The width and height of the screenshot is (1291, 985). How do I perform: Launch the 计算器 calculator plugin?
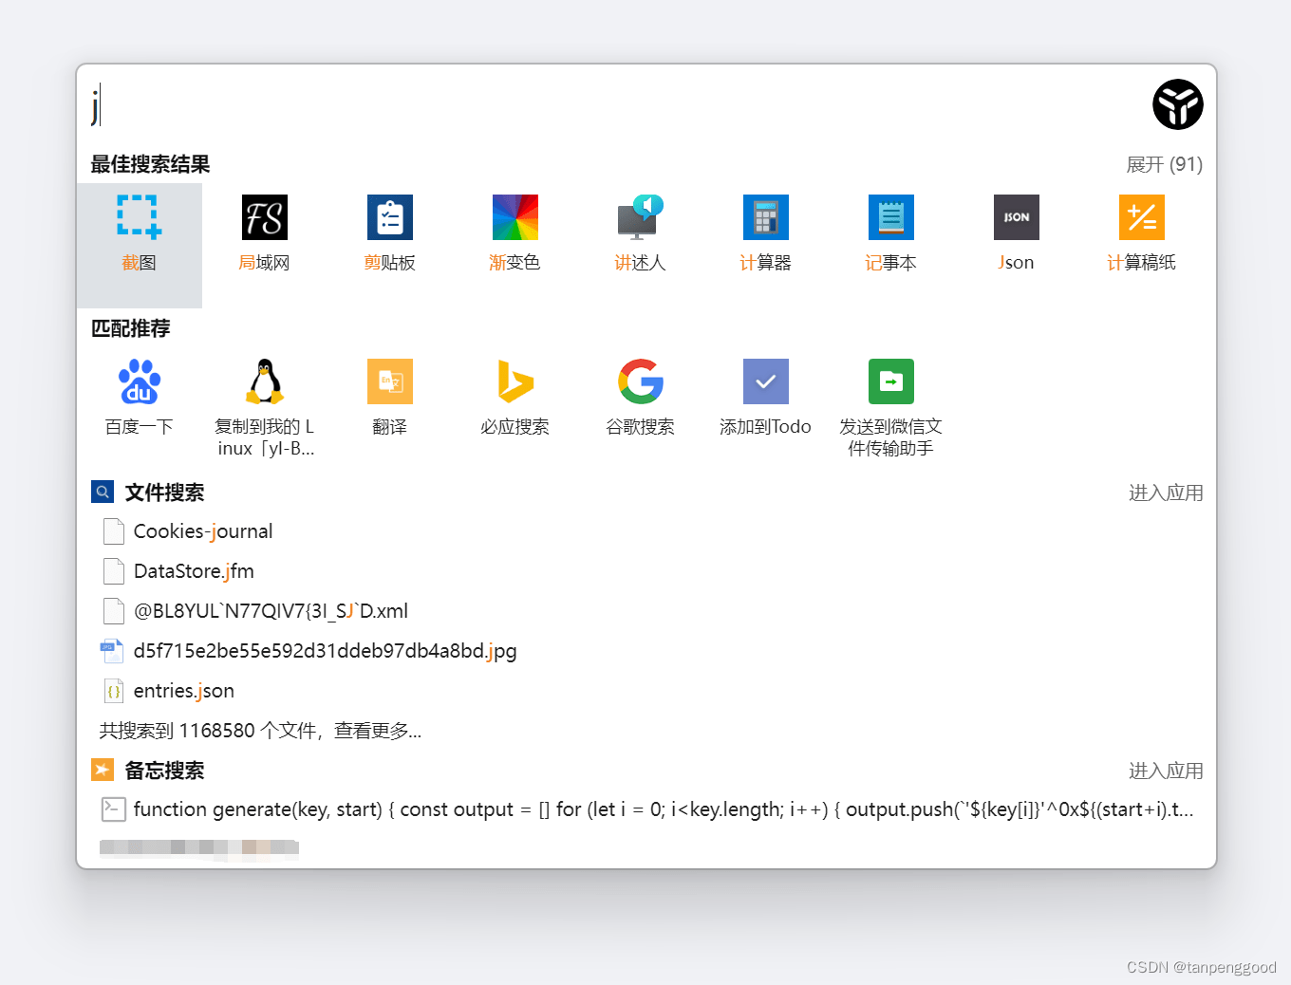pos(765,232)
